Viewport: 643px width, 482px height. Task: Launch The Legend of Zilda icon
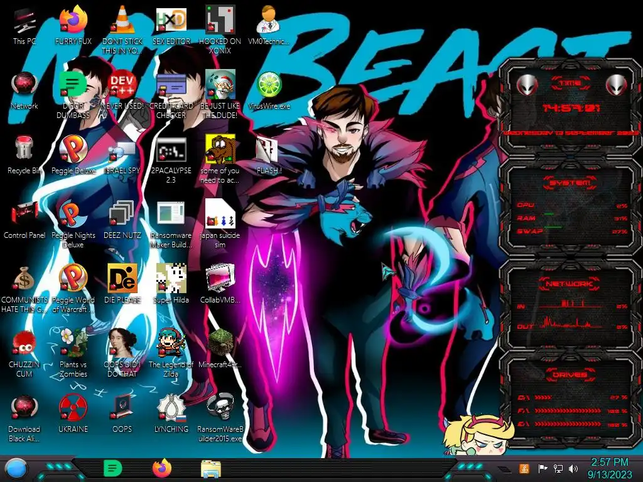pyautogui.click(x=171, y=353)
